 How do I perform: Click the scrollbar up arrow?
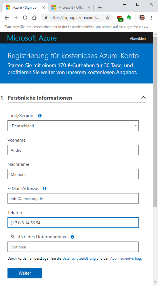[155, 34]
